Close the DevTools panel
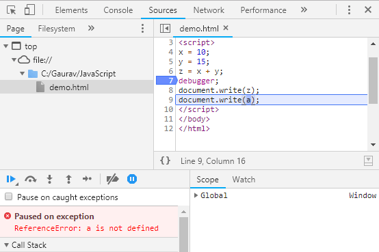This screenshot has height=252, width=379. coord(368,10)
